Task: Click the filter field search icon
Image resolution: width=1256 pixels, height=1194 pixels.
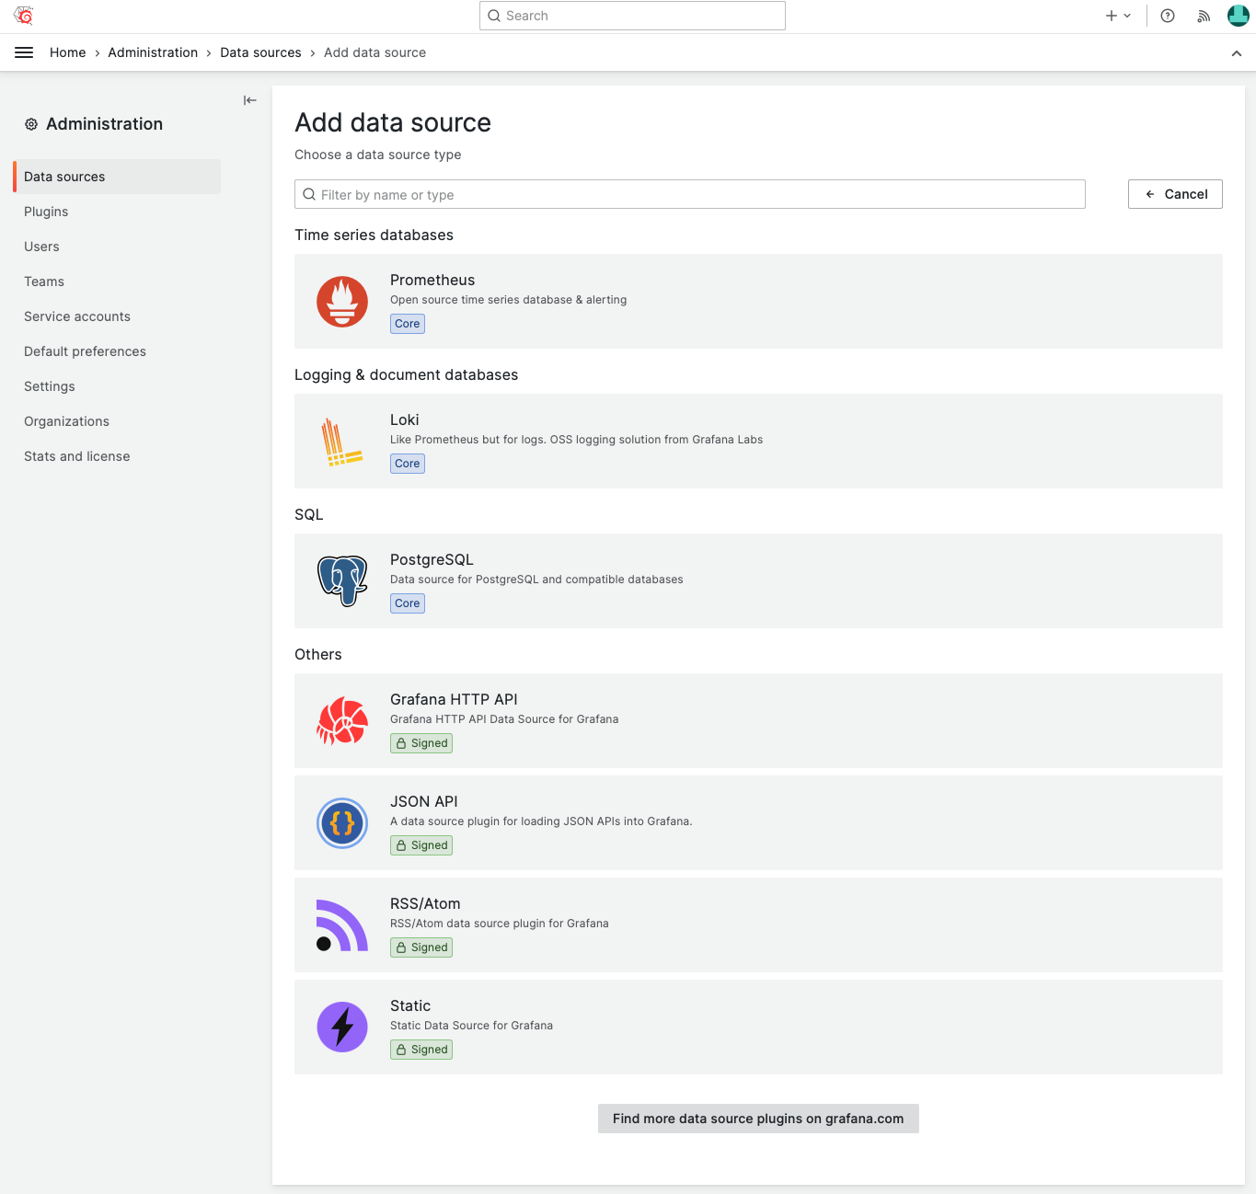Action: pos(309,194)
